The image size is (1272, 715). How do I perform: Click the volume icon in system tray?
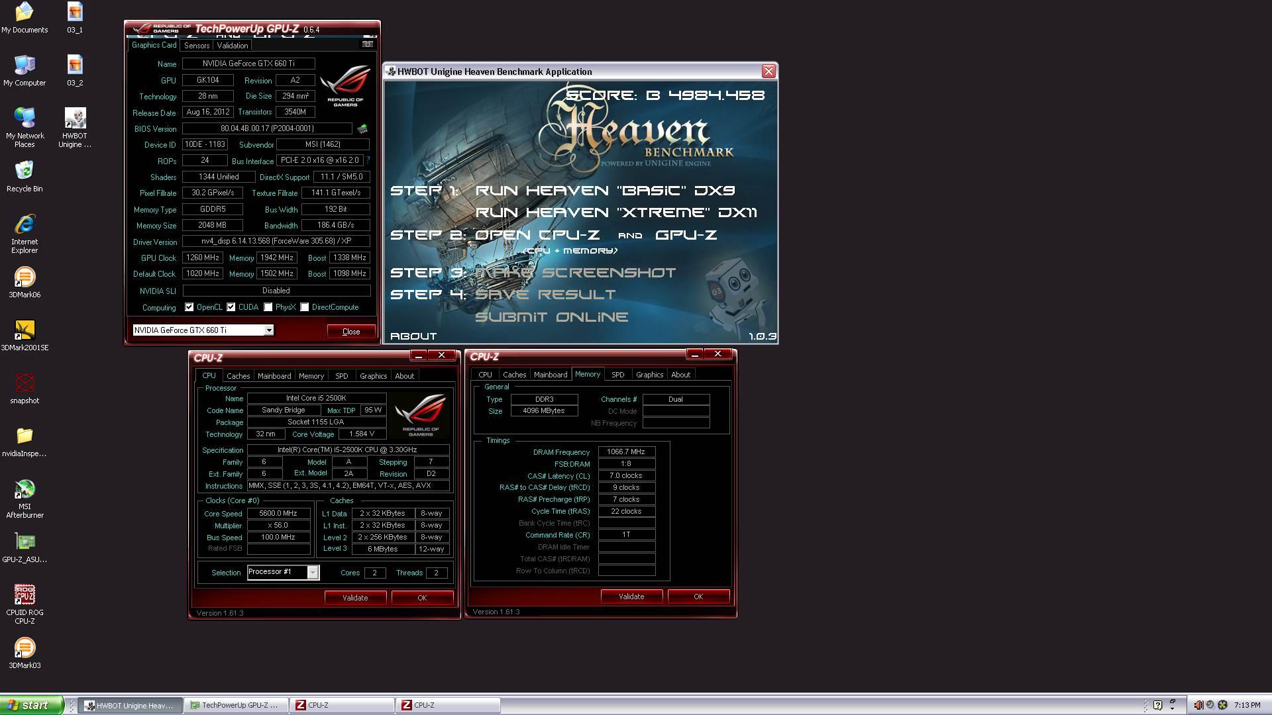pos(1198,705)
